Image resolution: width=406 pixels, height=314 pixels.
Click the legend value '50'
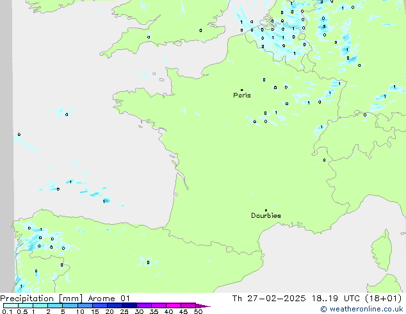point(198,311)
